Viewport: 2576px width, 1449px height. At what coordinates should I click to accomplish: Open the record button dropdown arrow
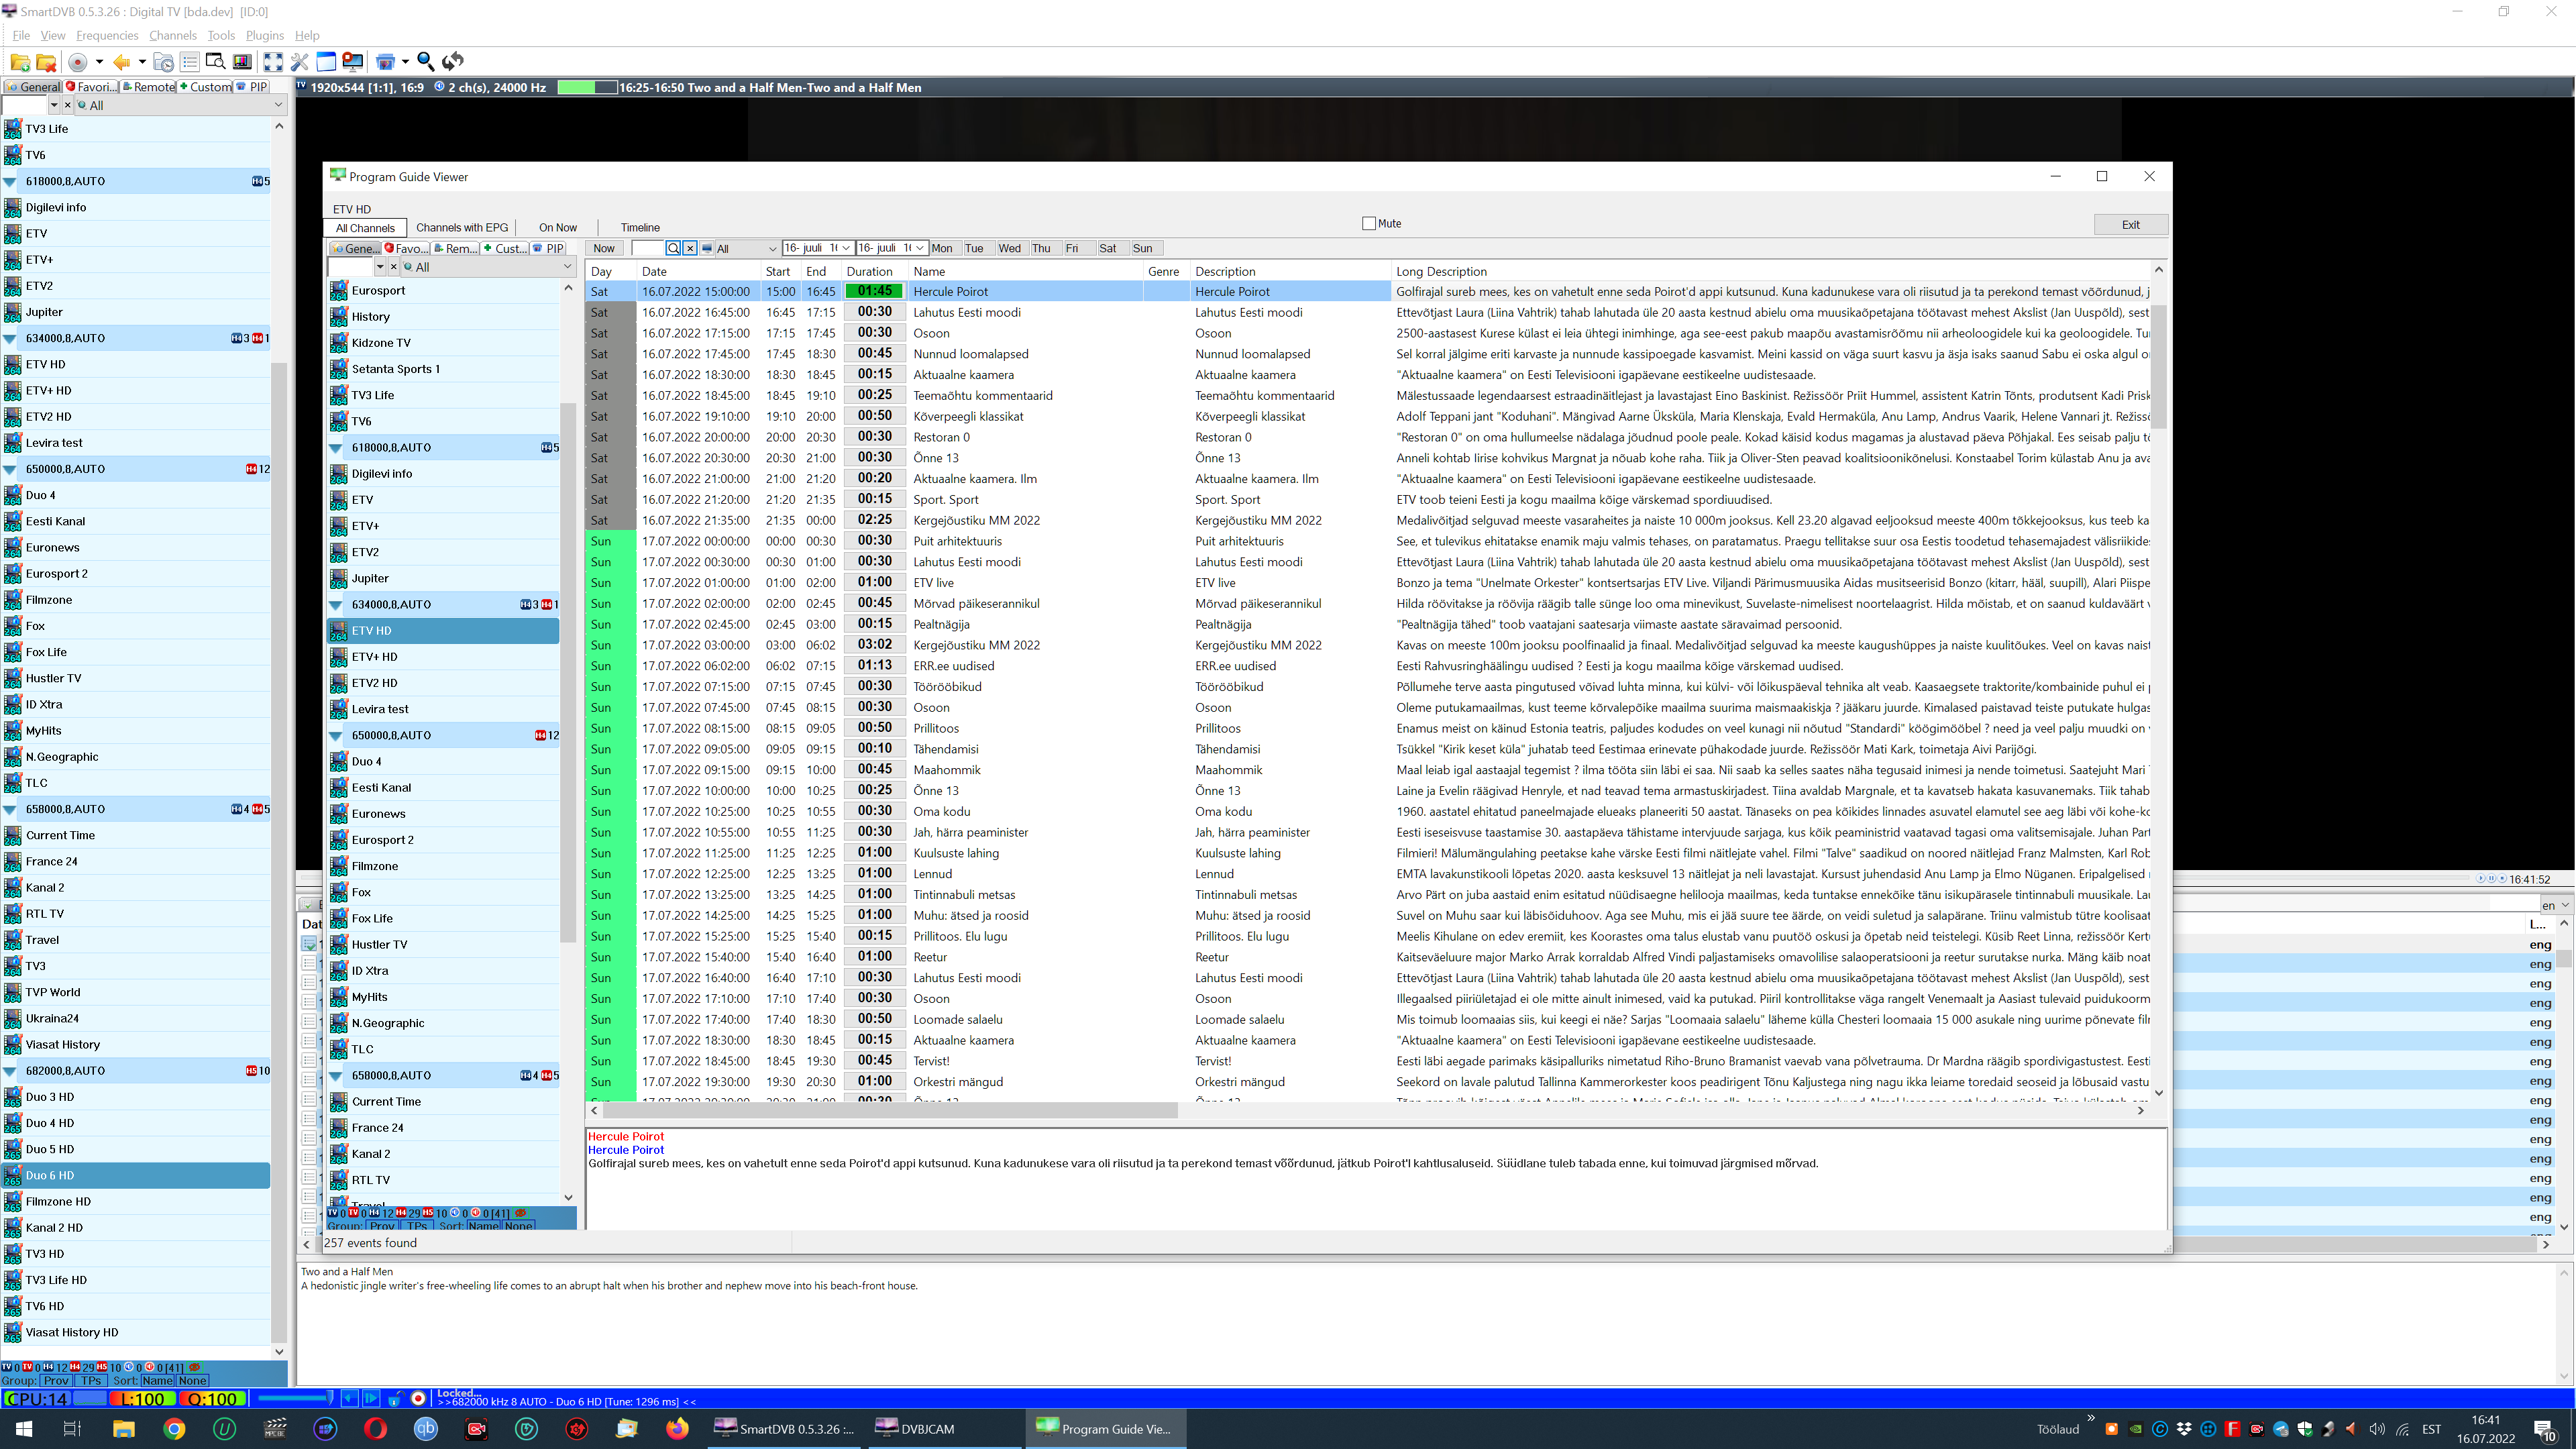pos(99,62)
